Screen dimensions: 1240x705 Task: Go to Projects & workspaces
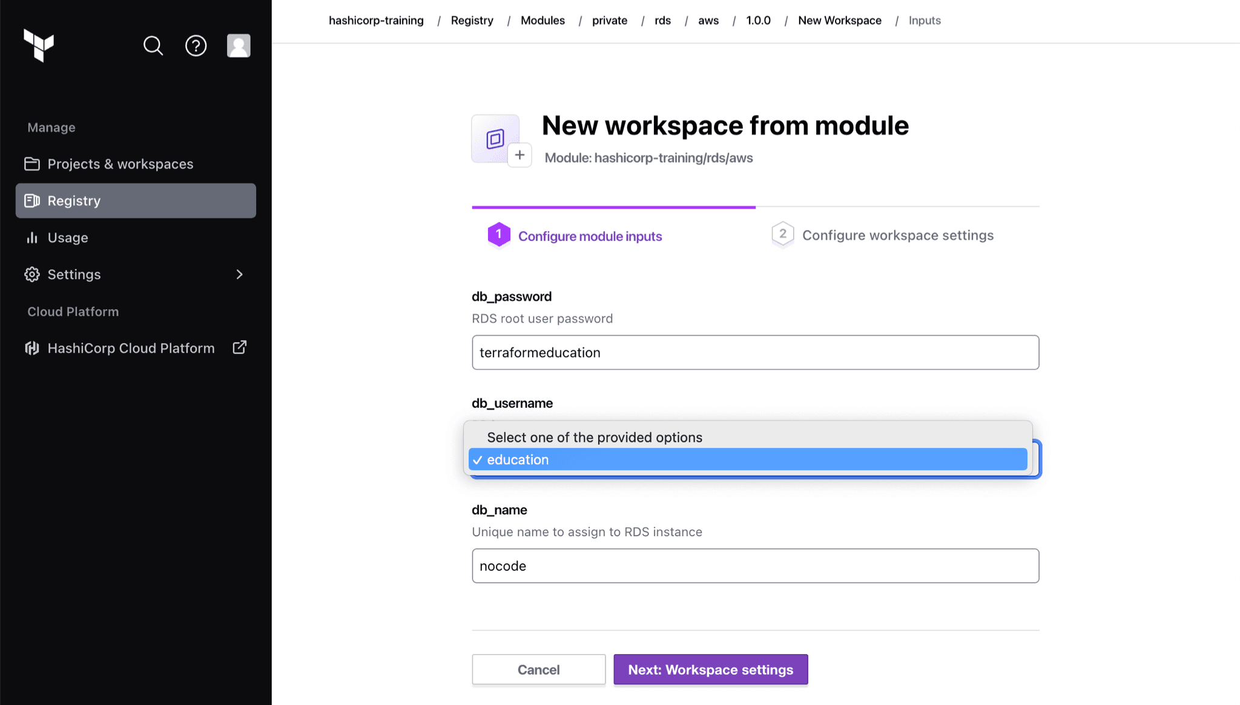point(136,164)
